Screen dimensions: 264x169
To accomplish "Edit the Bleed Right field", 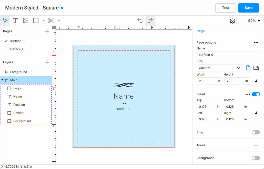I will [236, 119].
